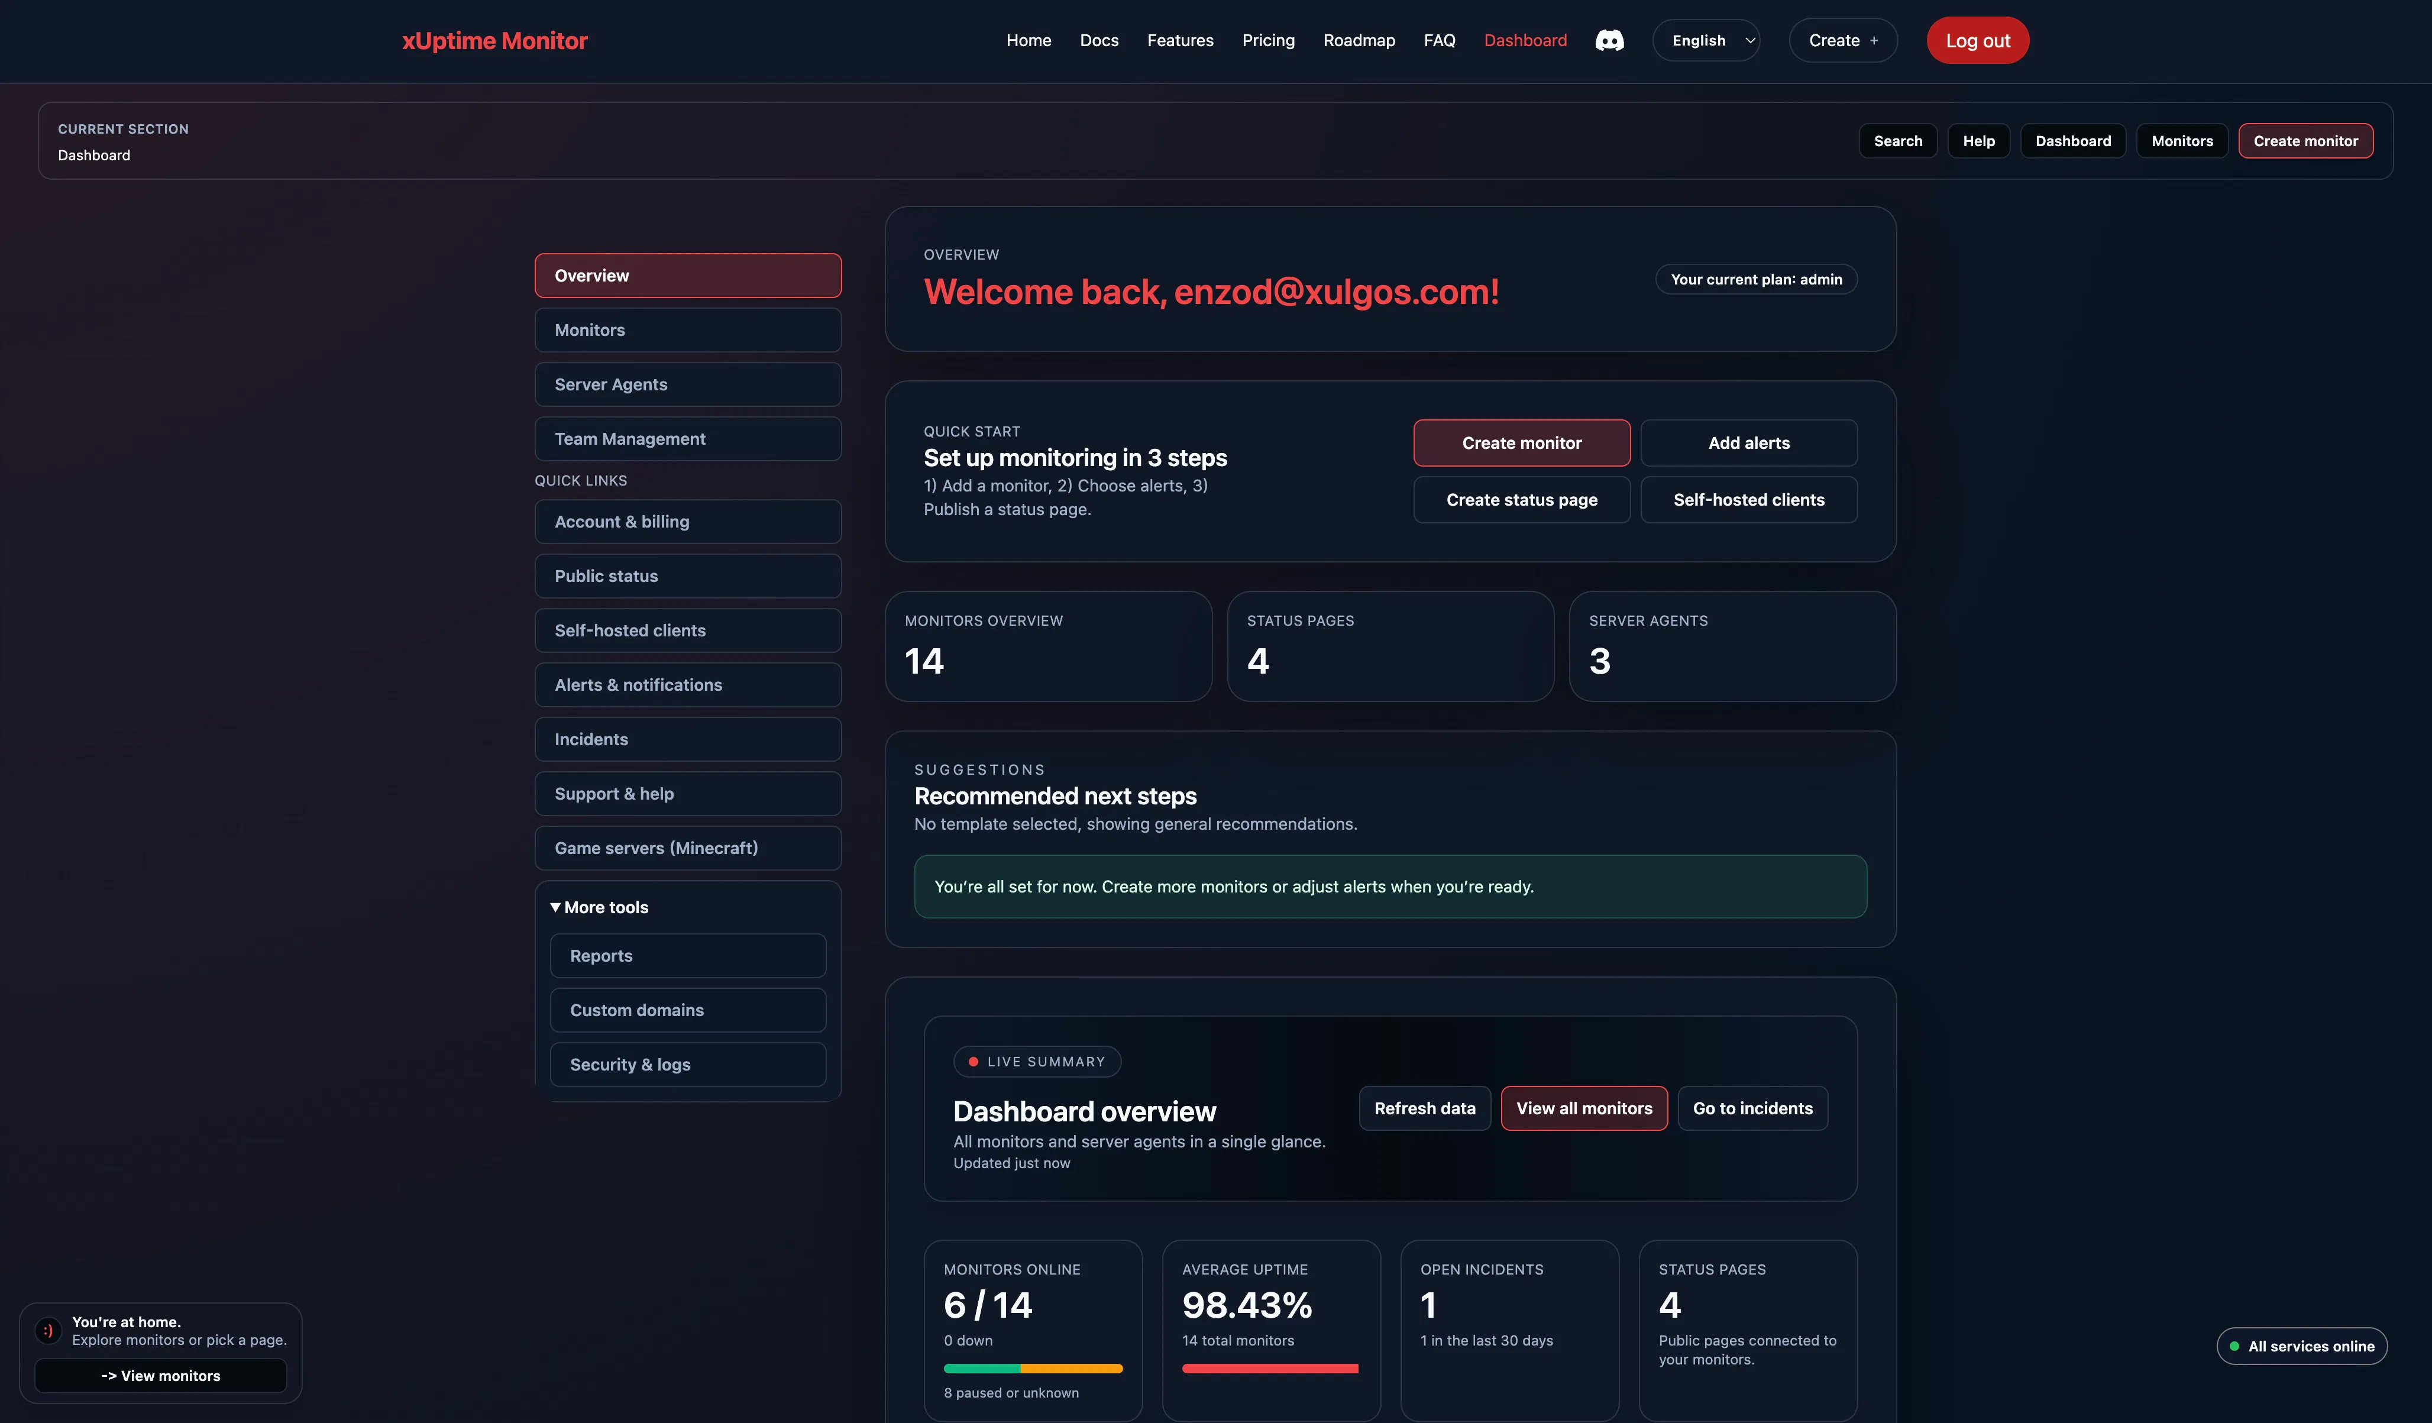Click Average Uptime red bar

pyautogui.click(x=1270, y=1368)
